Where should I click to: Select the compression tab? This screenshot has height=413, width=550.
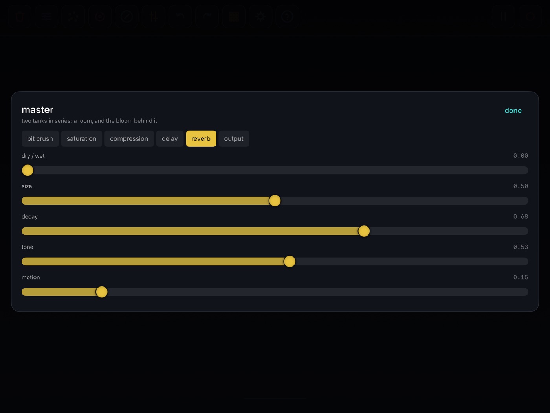129,138
